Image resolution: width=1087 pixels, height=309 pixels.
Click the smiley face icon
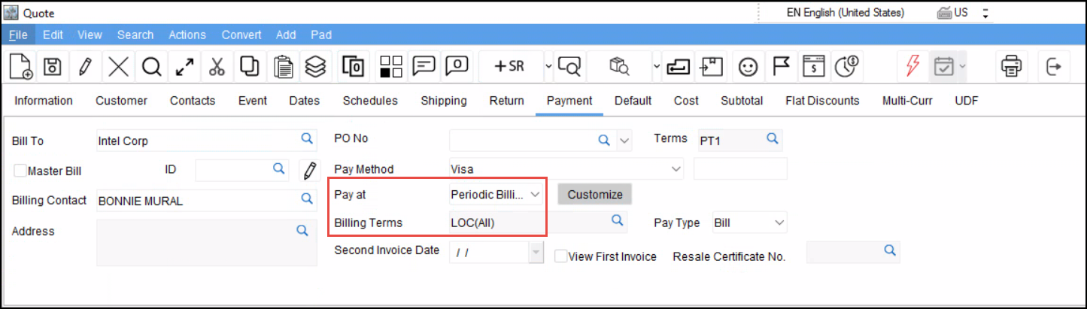tap(747, 66)
